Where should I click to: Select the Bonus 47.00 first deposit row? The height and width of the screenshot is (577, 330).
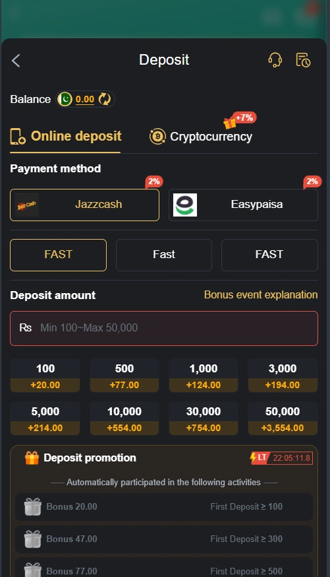pyautogui.click(x=164, y=539)
